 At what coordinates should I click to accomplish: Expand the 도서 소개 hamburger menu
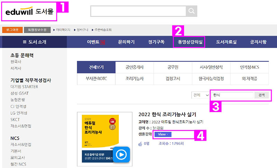(34, 42)
